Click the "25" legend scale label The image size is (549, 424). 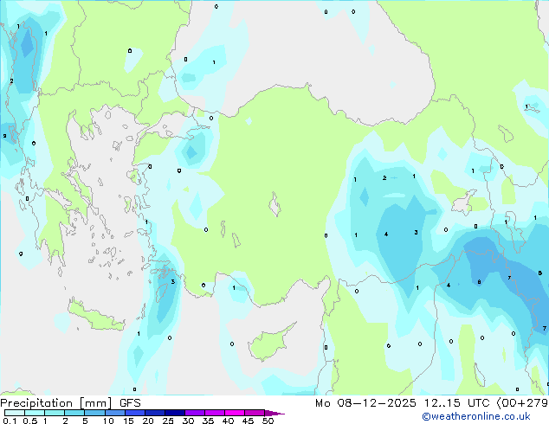coord(168,421)
